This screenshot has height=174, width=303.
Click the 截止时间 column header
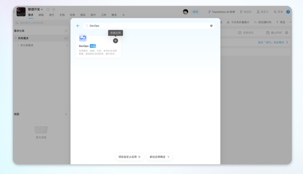274,33
